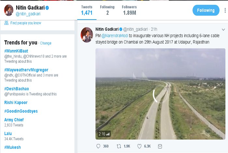Open the Following 2 tab

[107, 10]
